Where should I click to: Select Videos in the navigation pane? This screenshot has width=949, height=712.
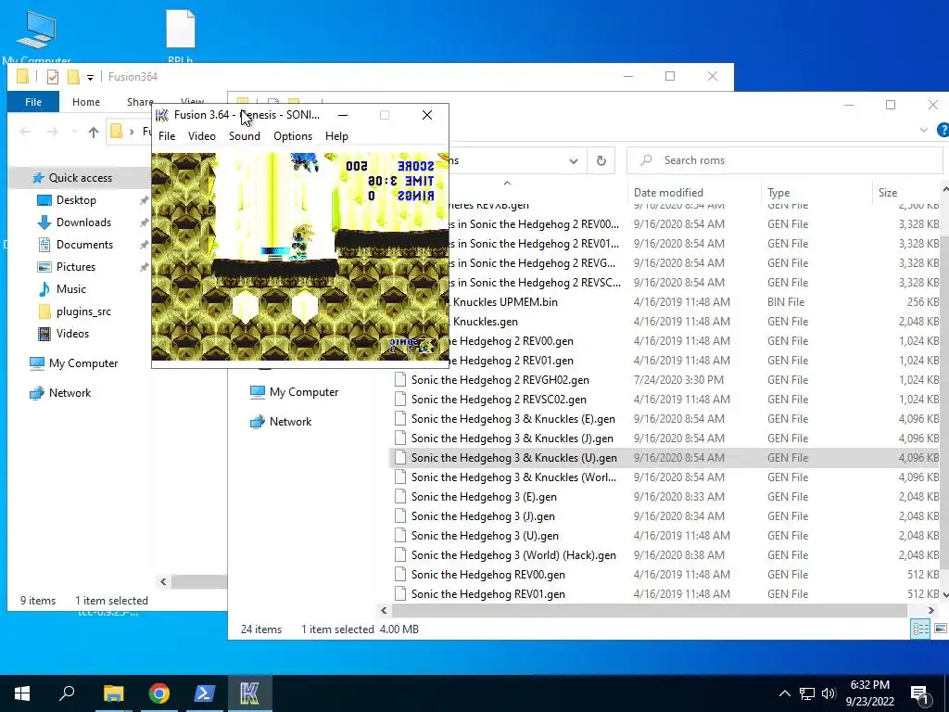72,334
